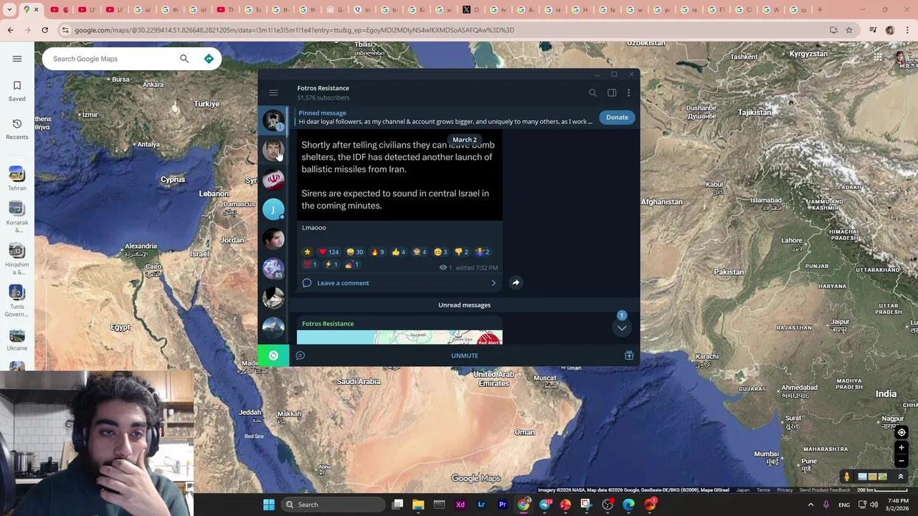Open Chrome tab search dropdown
Viewport: 918px width, 516px height.
click(x=9, y=10)
